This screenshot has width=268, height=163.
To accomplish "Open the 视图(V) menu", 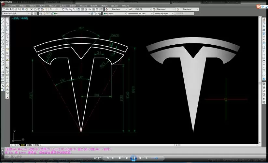I will 33,6.
